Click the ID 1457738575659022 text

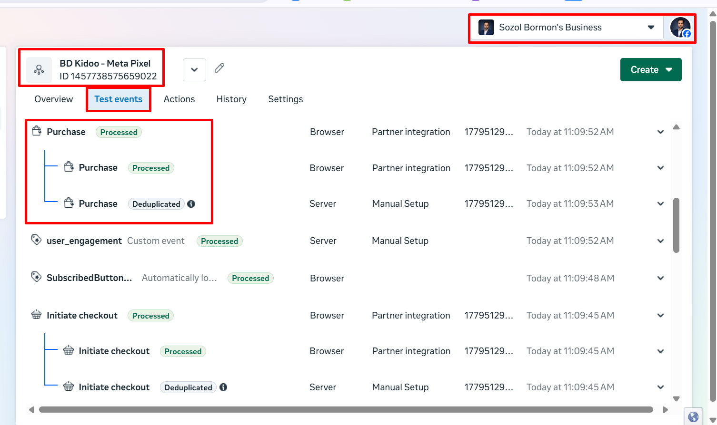[x=108, y=76]
